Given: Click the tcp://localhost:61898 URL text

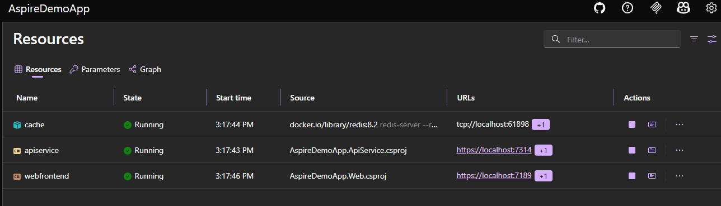Looking at the screenshot, I should coord(493,124).
